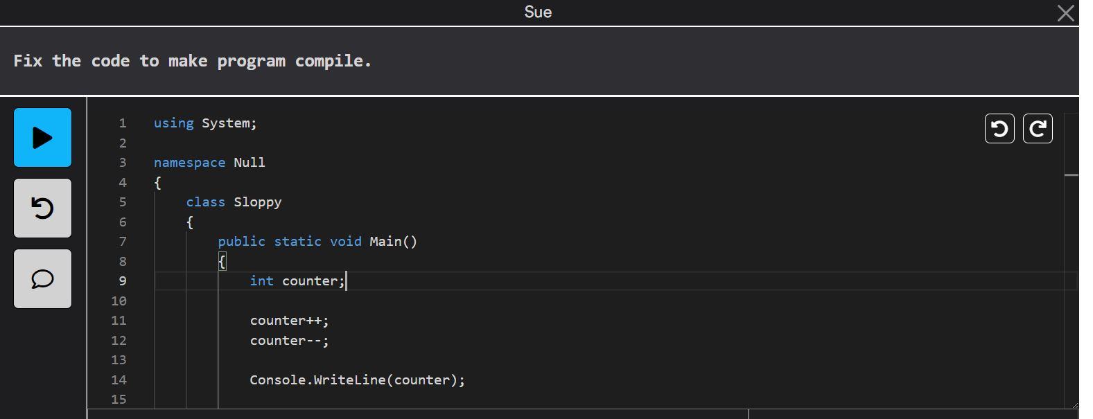The image size is (1093, 419).
Task: Open the chat bubble in the sidebar
Action: pos(42,278)
